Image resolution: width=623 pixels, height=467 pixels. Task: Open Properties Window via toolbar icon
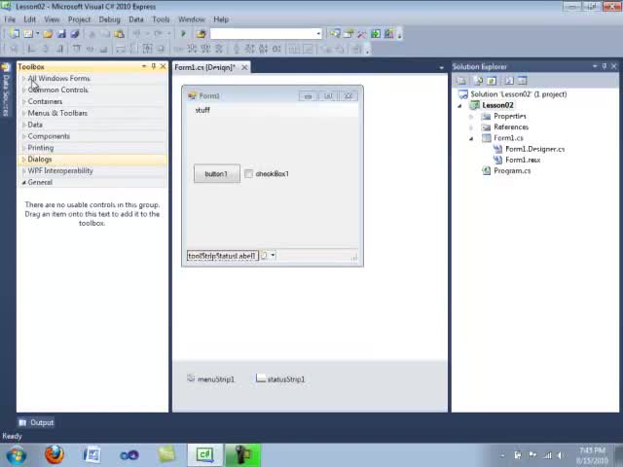(x=348, y=34)
